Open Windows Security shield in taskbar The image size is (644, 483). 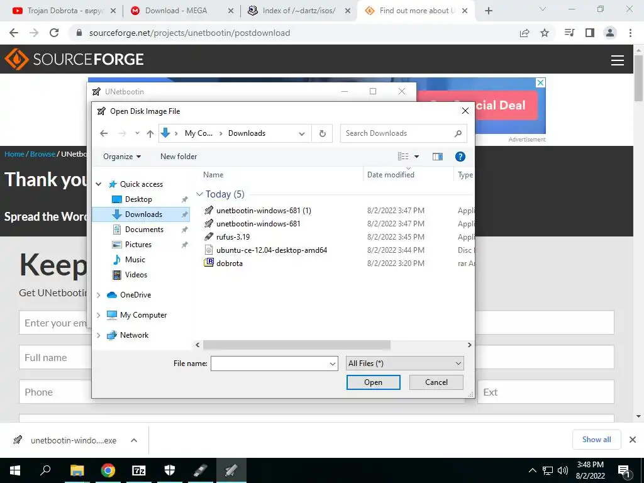pyautogui.click(x=170, y=470)
